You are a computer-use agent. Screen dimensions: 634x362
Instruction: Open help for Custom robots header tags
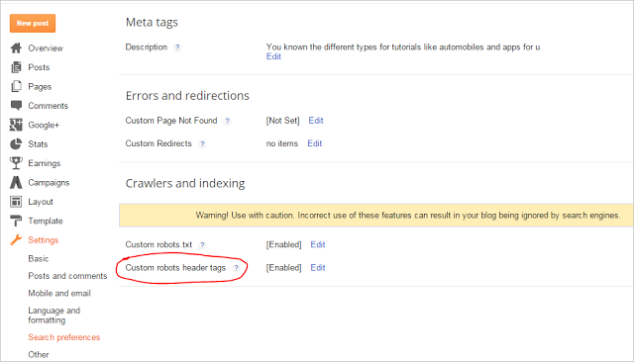(236, 268)
